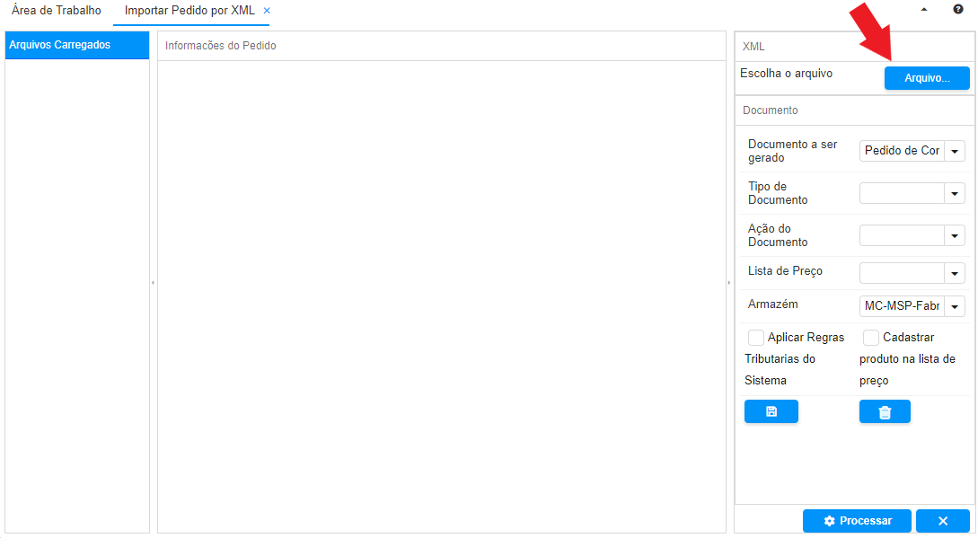Click the X cancel button beside Processar
This screenshot has height=538, width=978.
click(943, 521)
